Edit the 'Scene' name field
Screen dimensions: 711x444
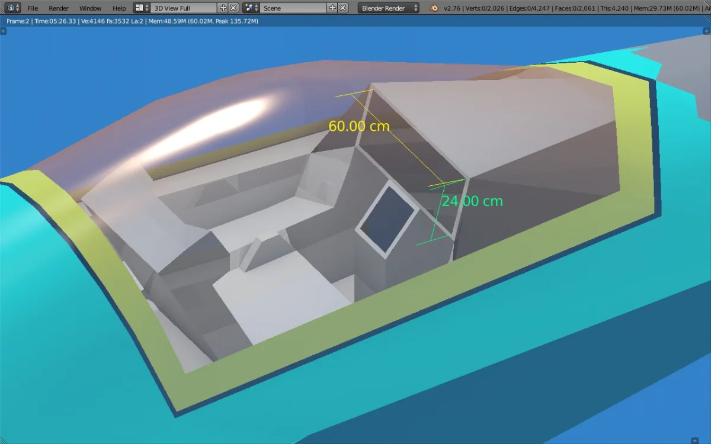(293, 8)
